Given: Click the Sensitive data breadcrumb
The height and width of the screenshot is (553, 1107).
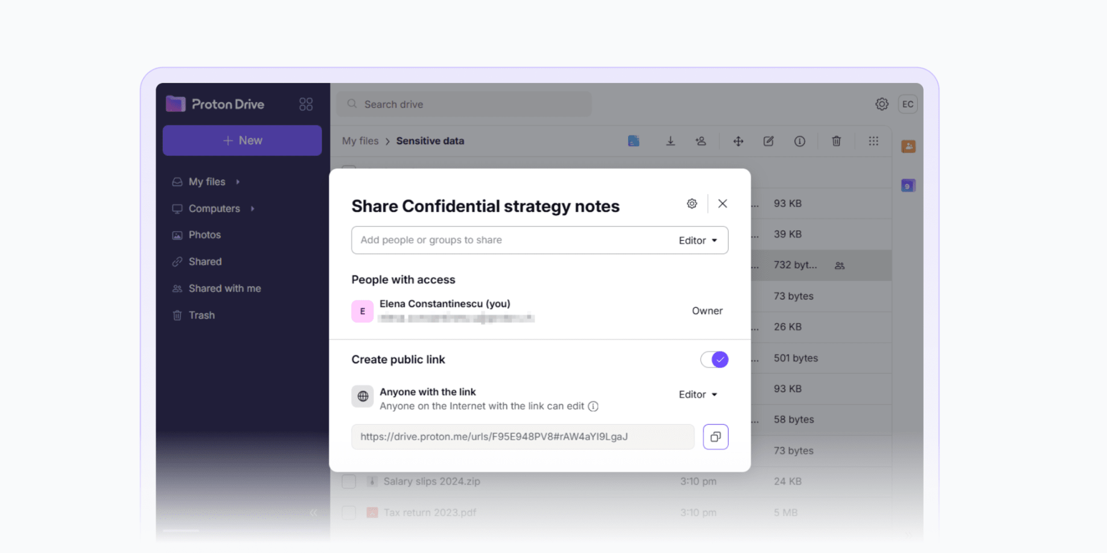Looking at the screenshot, I should coord(430,141).
